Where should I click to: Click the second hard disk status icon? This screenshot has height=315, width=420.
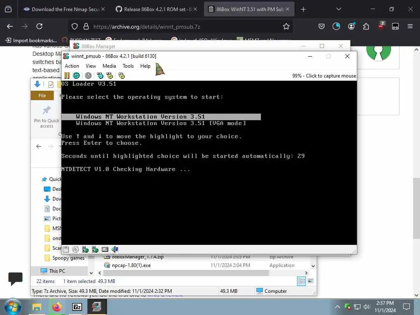click(95, 249)
